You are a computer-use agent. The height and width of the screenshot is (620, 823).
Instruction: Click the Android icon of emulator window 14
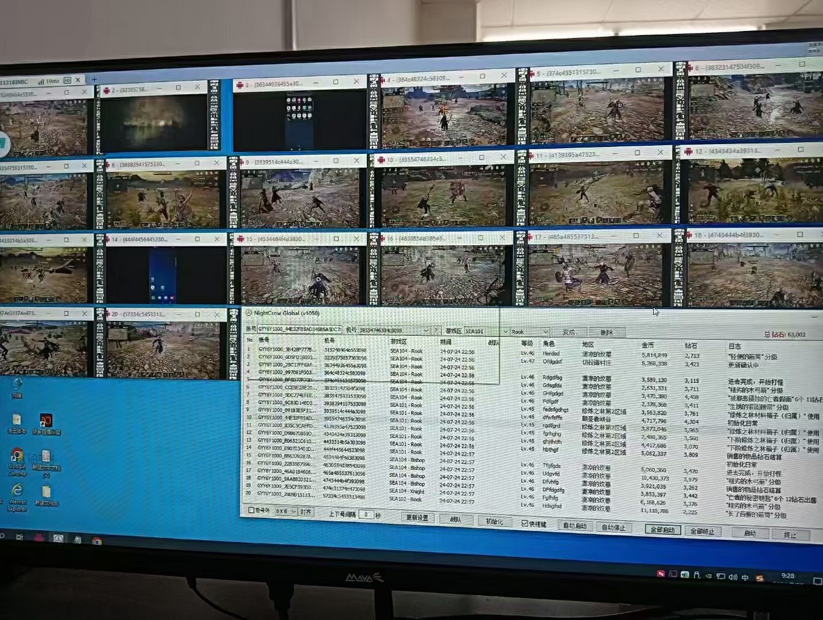[107, 239]
